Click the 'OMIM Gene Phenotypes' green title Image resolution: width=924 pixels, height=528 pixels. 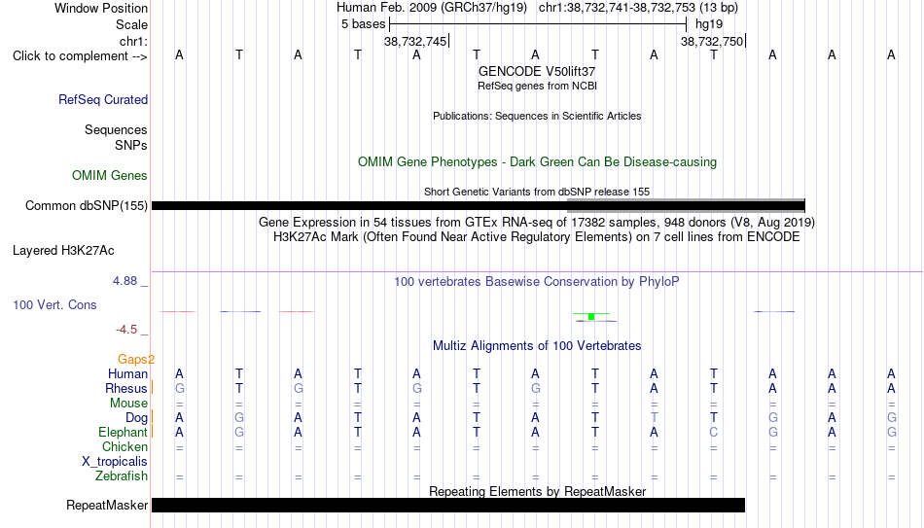(537, 162)
